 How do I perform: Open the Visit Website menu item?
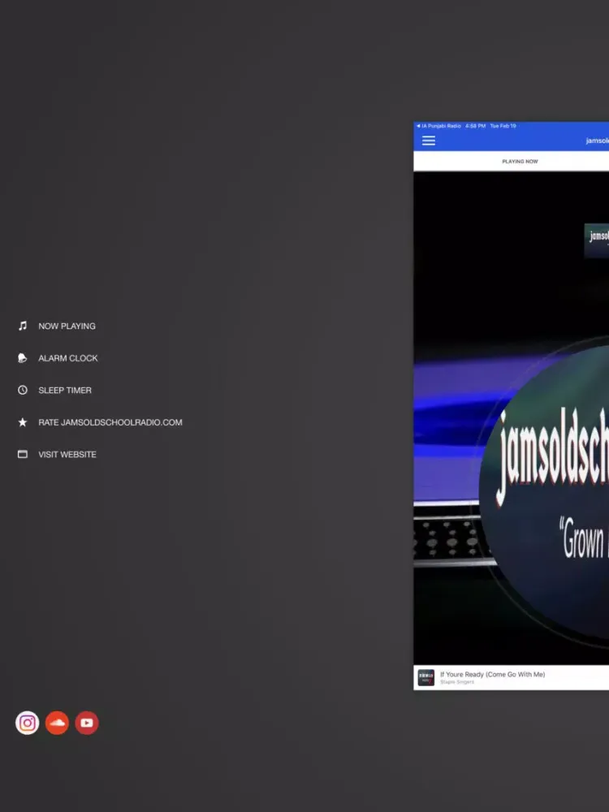[x=67, y=455]
